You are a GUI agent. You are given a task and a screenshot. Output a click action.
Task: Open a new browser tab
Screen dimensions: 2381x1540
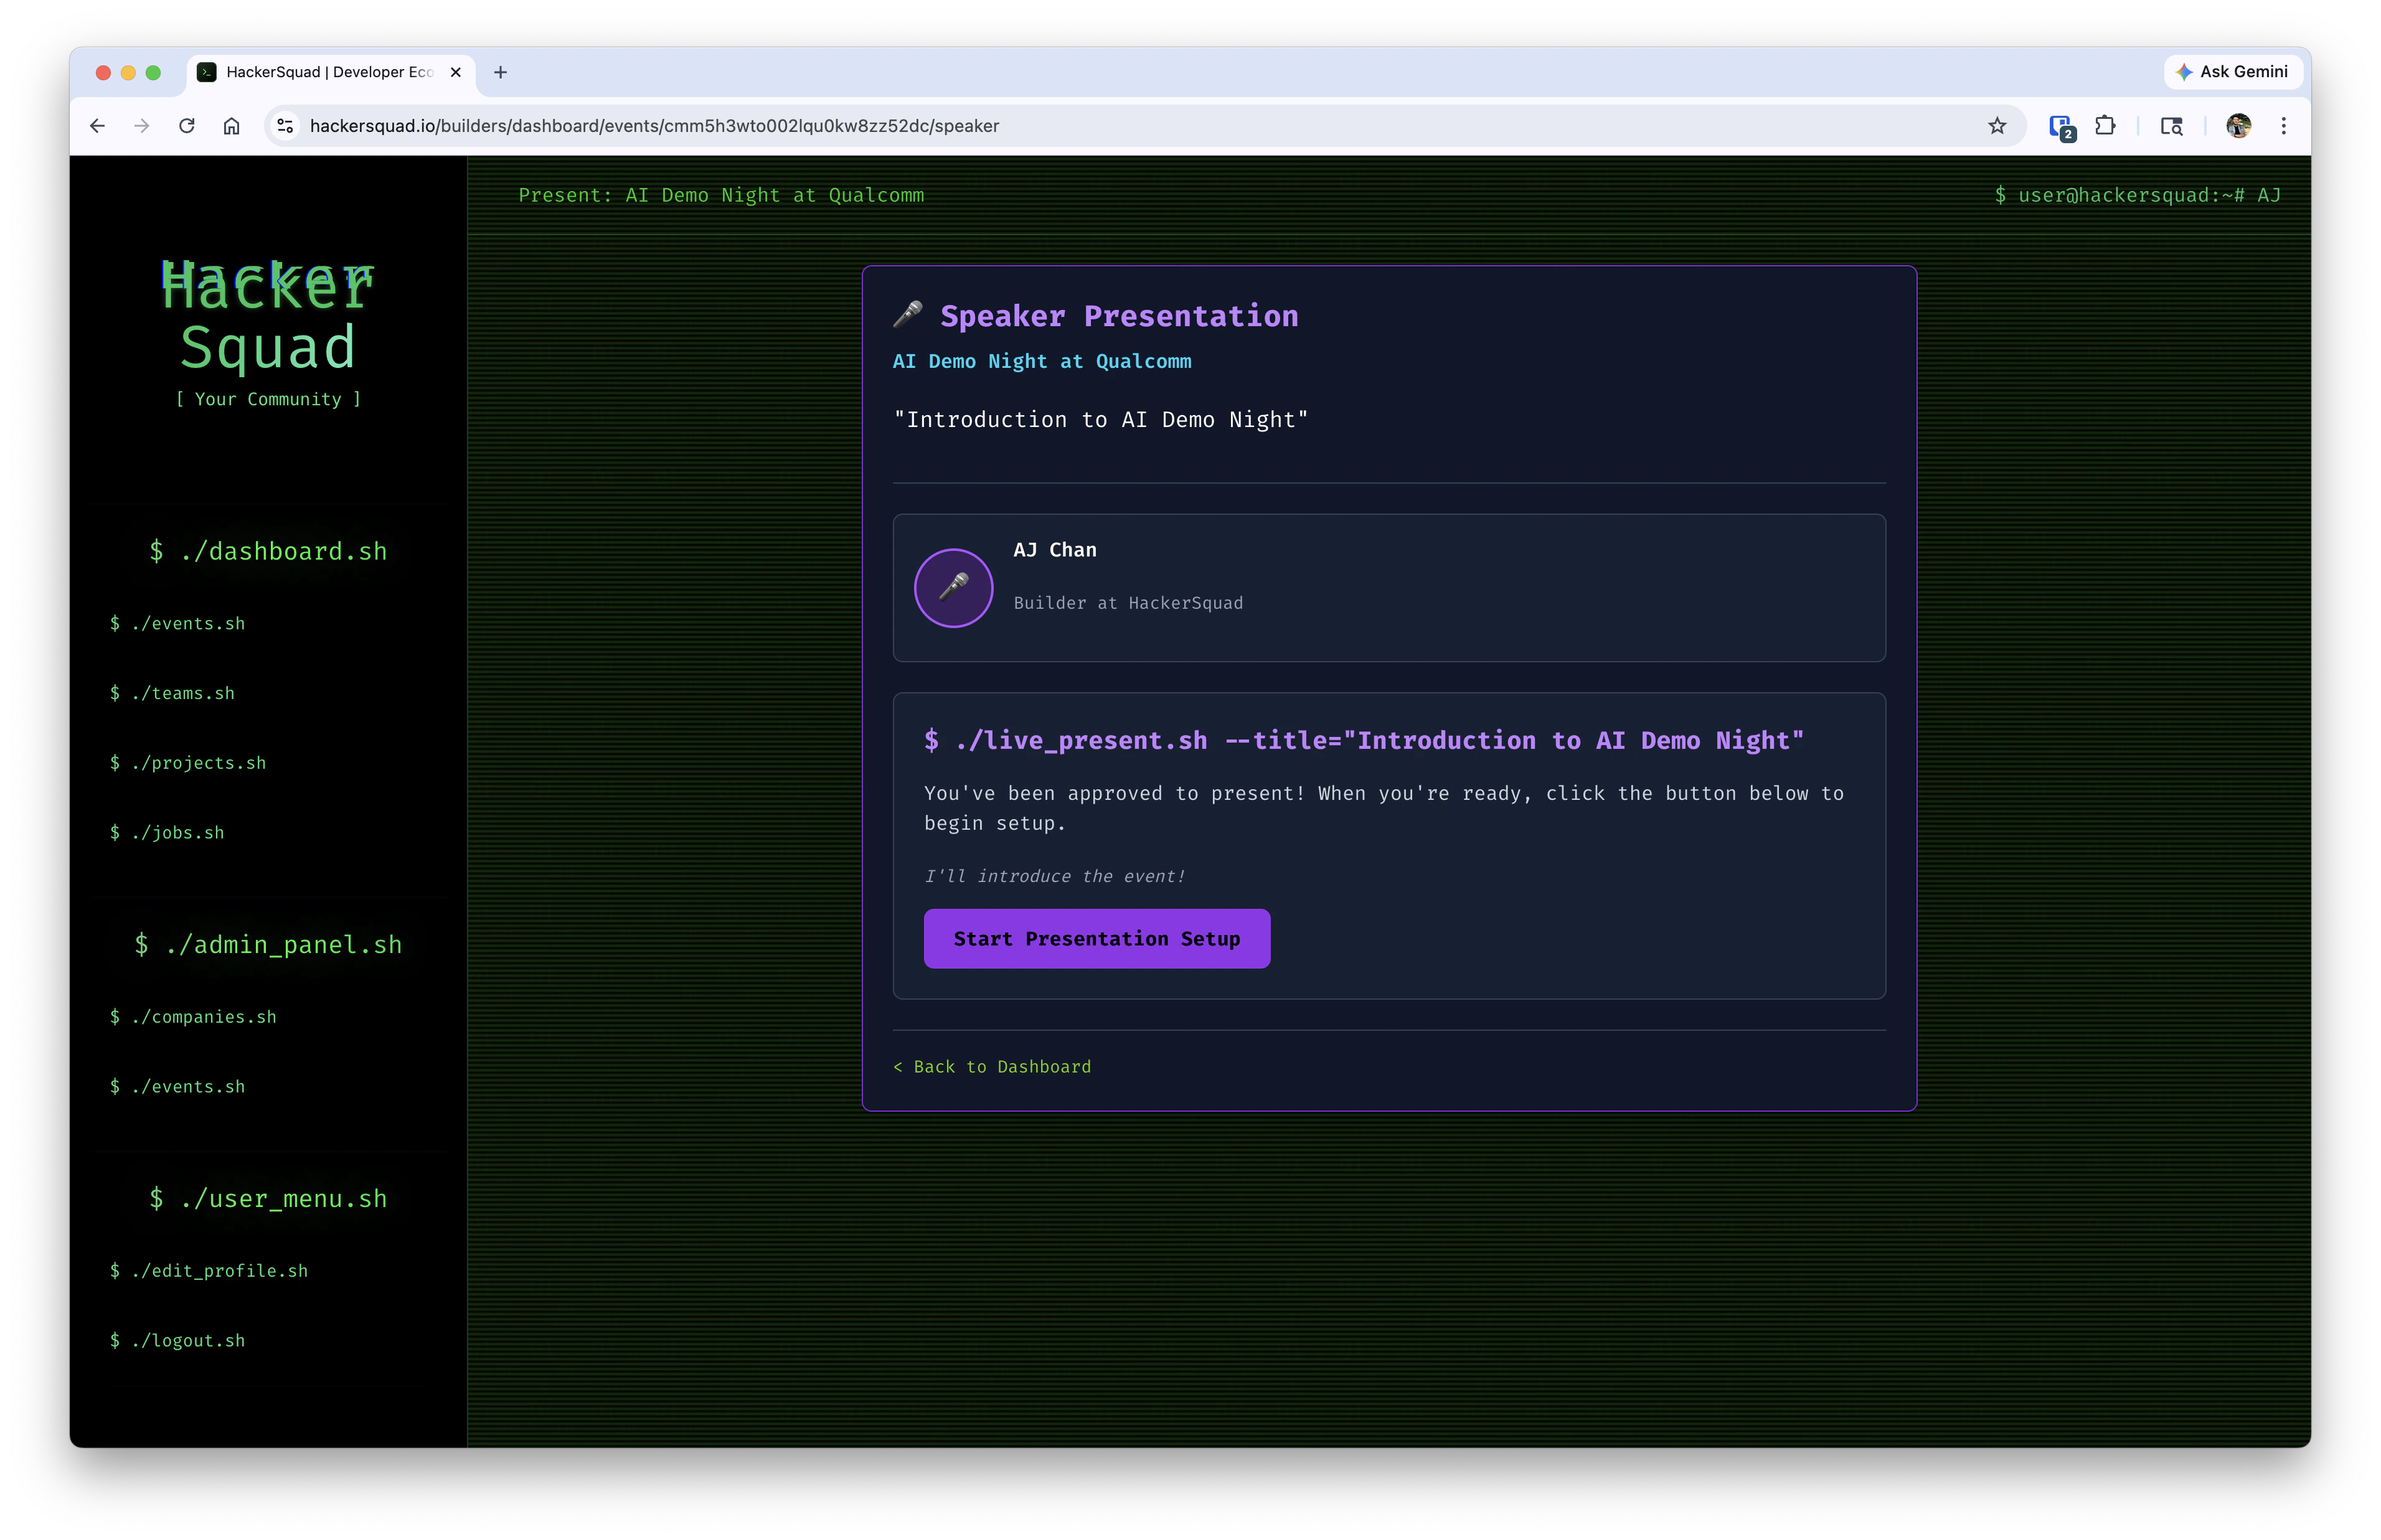[x=501, y=72]
